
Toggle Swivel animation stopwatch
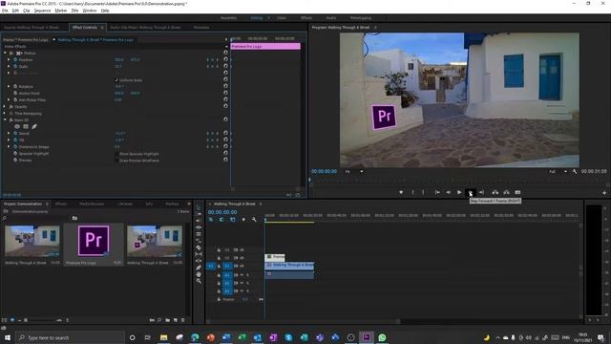pyautogui.click(x=15, y=133)
